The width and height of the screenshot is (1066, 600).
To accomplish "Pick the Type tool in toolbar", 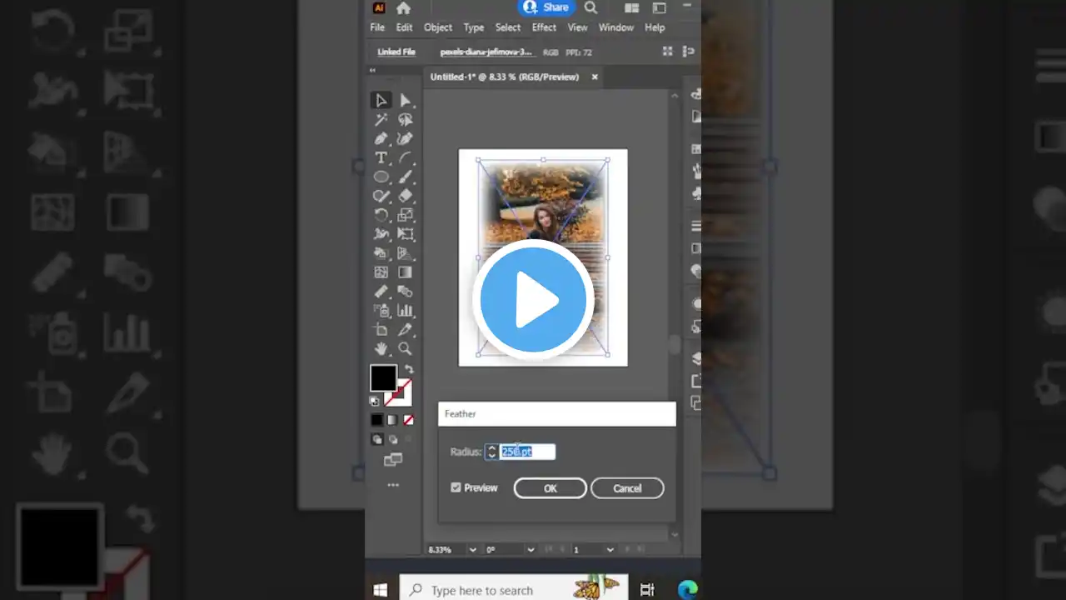I will click(381, 157).
